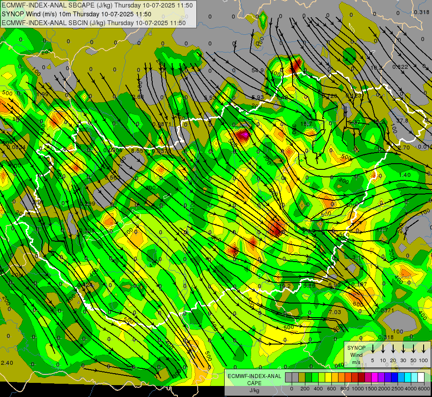
Task: Click the 17.7 value on the map
Action: 383,230
